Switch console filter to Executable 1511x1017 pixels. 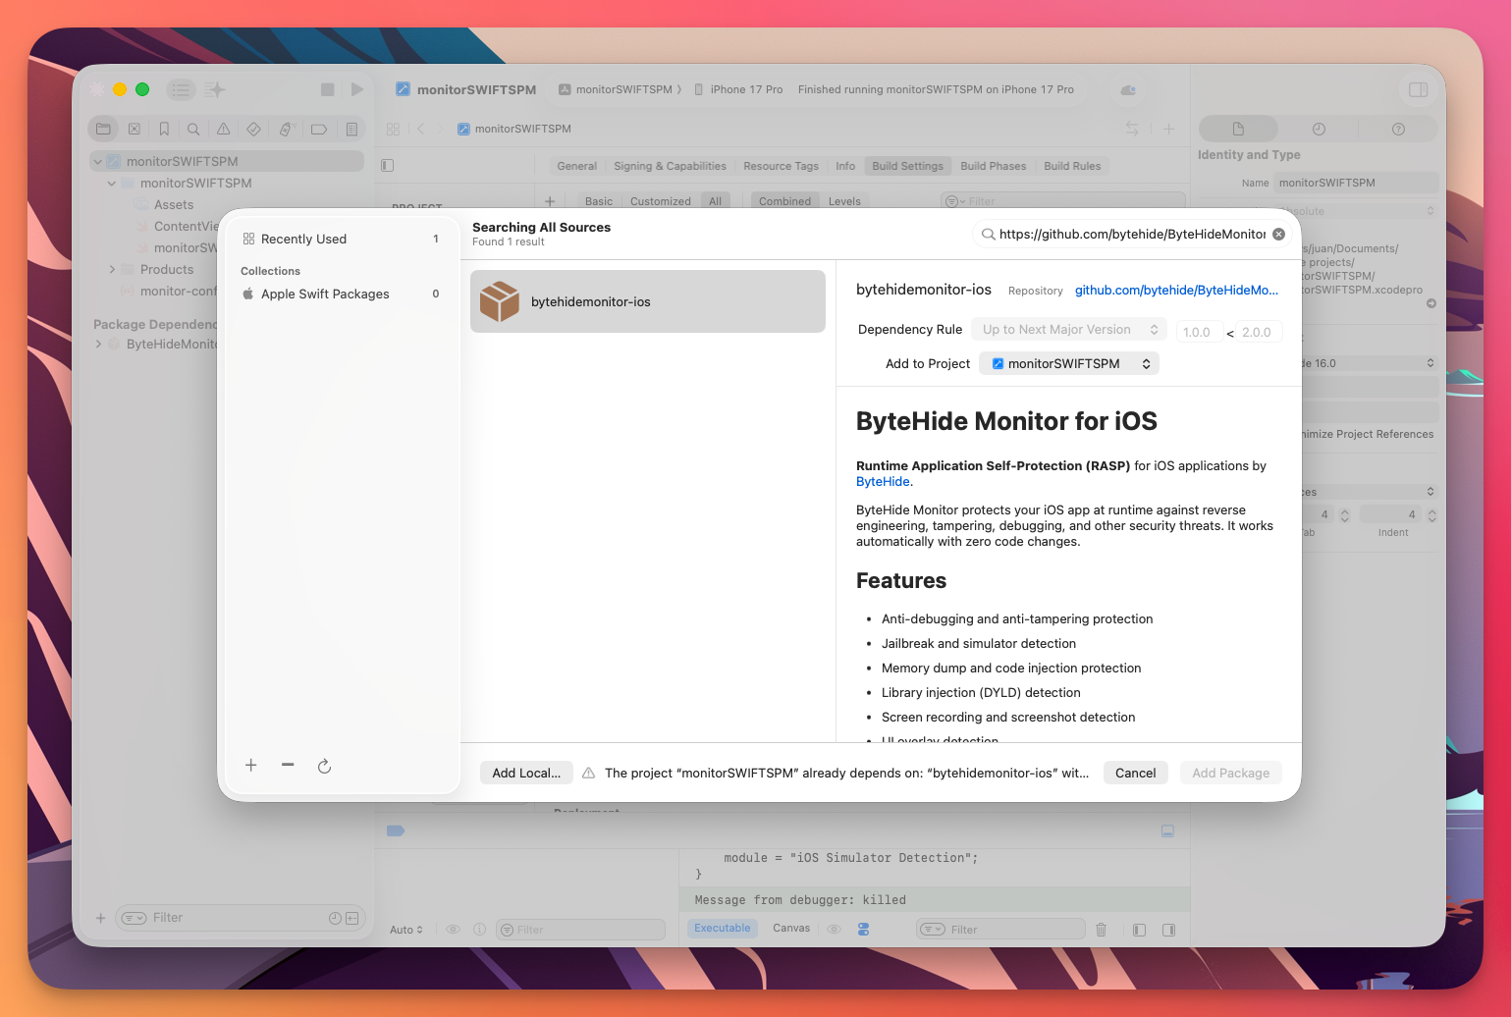(722, 928)
